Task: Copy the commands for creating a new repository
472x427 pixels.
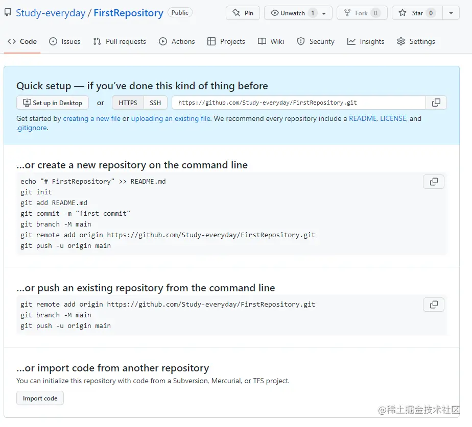Action: (x=433, y=182)
